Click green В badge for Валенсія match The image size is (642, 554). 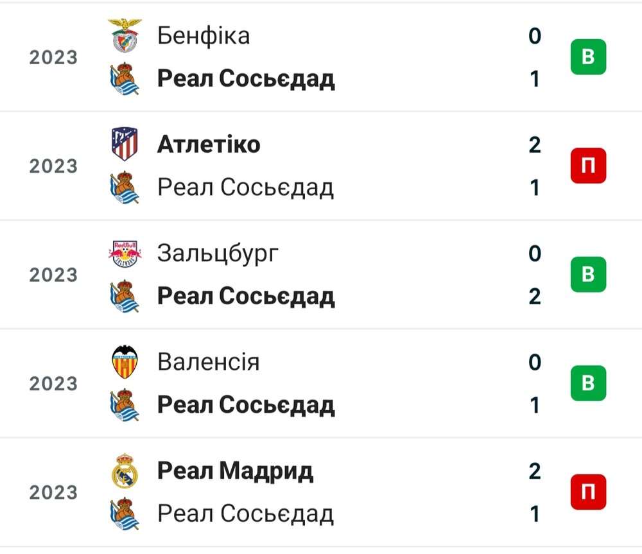coord(588,383)
